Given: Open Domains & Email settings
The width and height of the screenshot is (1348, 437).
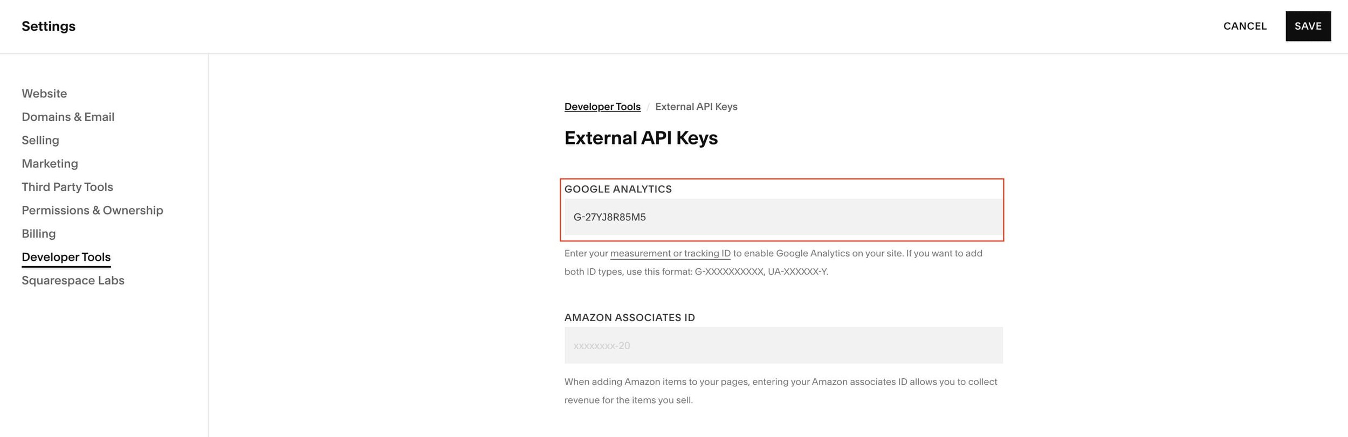Looking at the screenshot, I should [x=68, y=117].
